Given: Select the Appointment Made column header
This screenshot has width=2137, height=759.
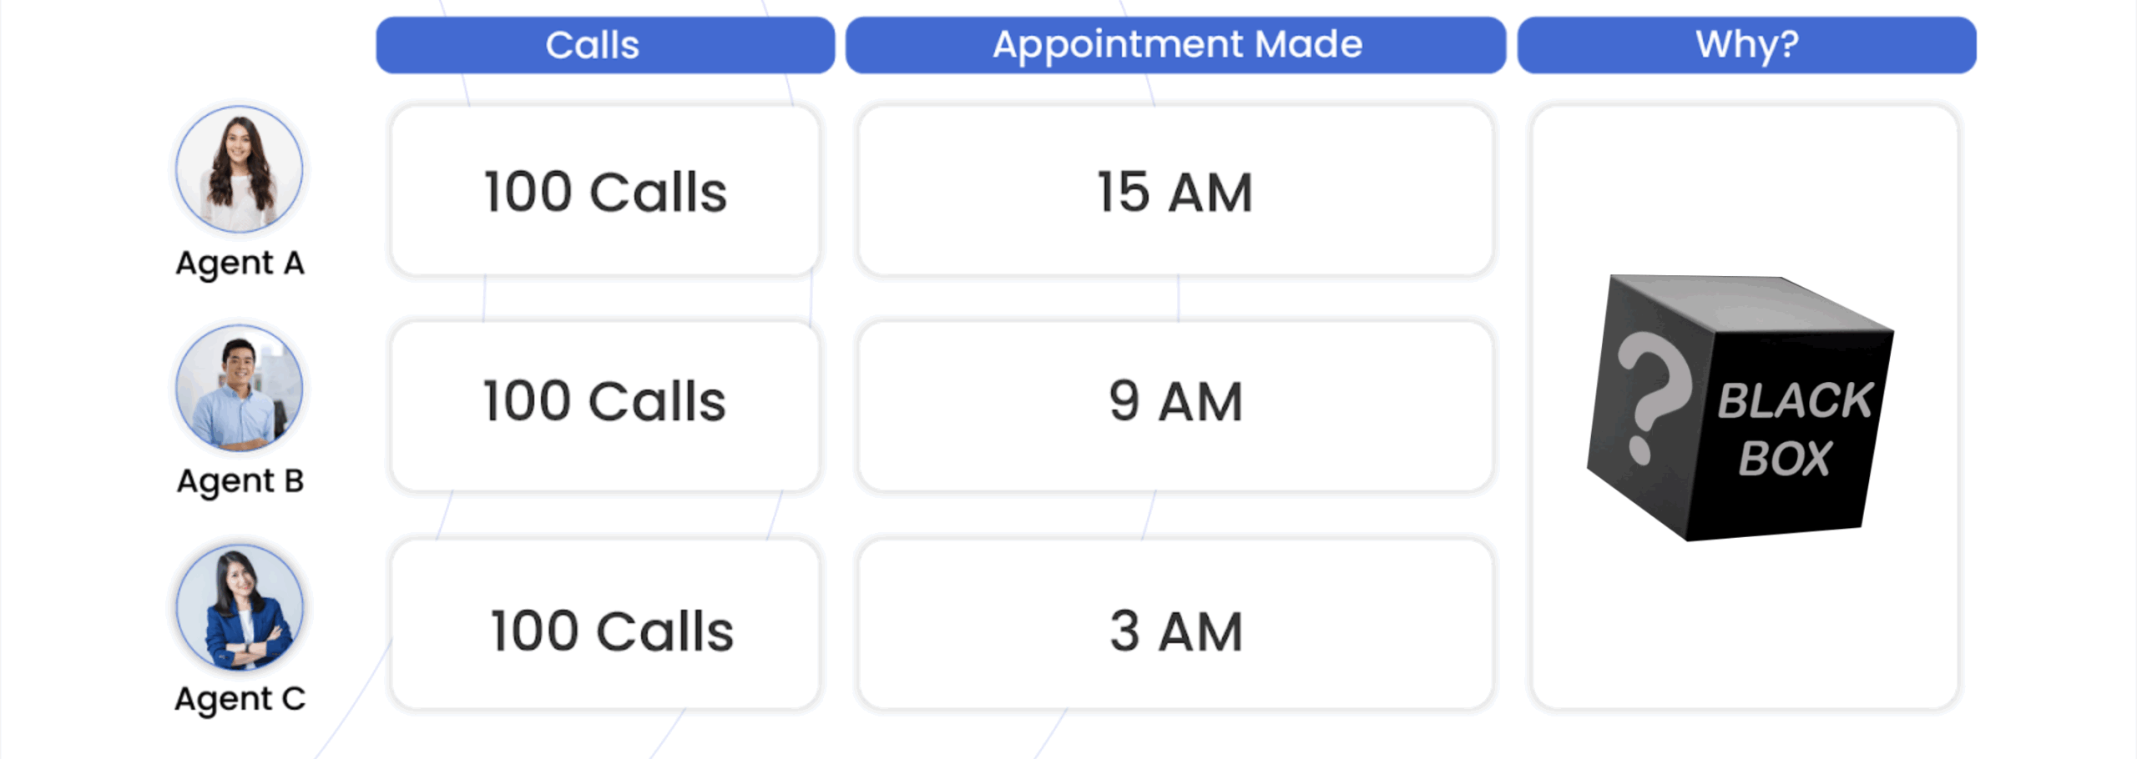Looking at the screenshot, I should pyautogui.click(x=1175, y=45).
